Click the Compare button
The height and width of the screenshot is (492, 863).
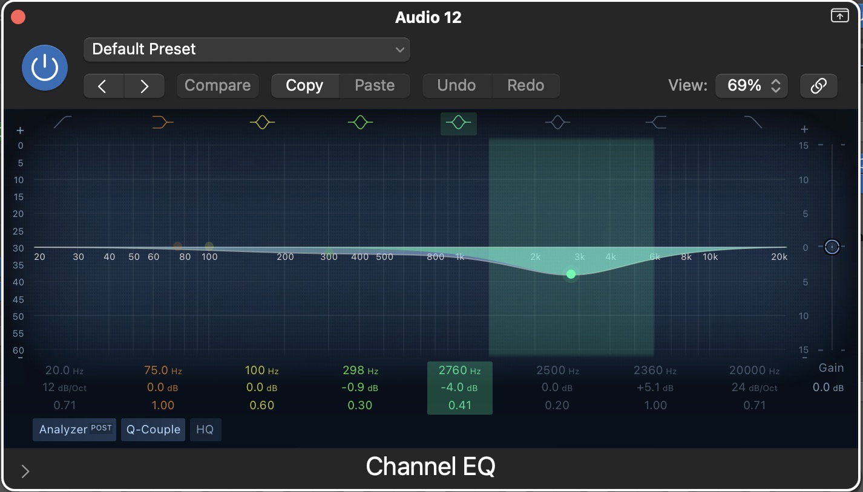tap(217, 86)
